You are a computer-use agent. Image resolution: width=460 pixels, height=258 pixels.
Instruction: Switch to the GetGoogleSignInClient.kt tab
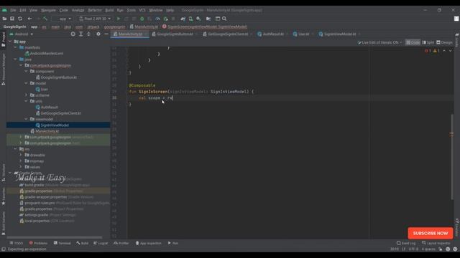point(228,34)
